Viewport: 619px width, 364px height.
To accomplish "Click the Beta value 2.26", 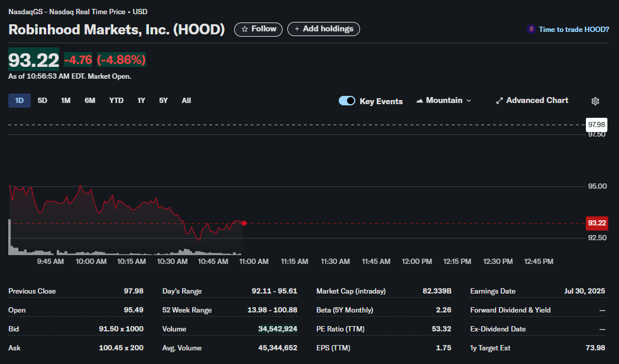I will pyautogui.click(x=444, y=310).
